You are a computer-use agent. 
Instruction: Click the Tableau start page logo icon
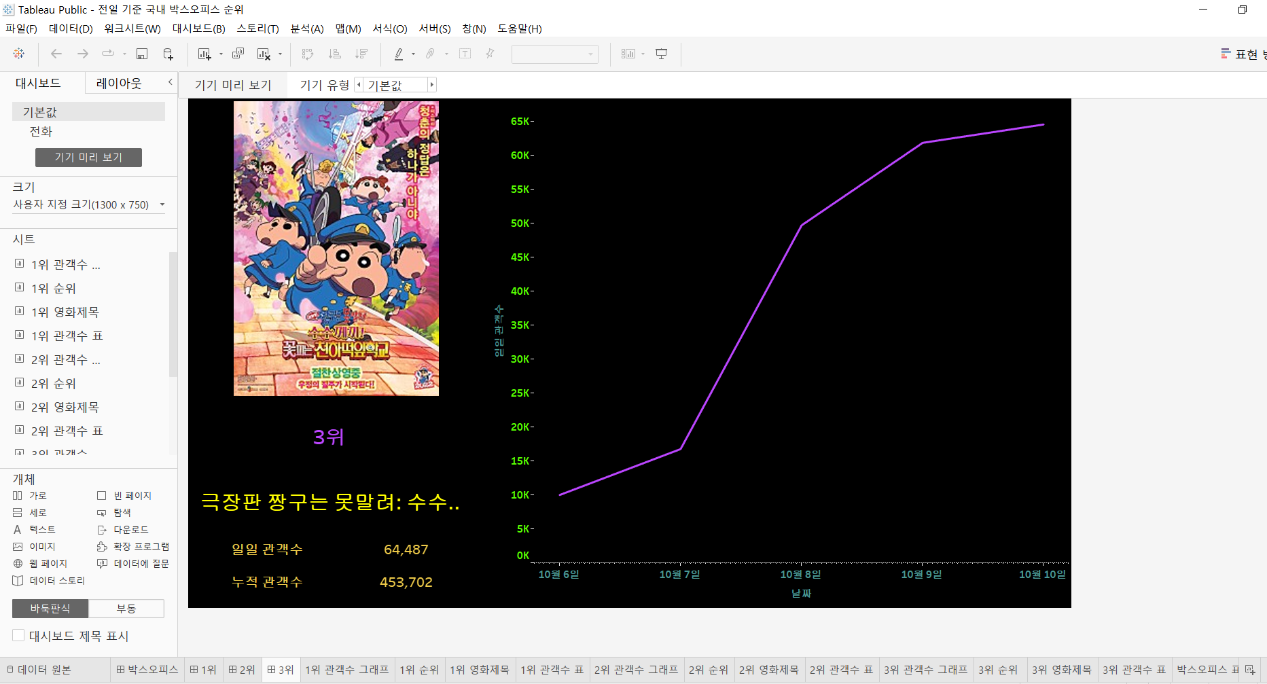coord(19,54)
